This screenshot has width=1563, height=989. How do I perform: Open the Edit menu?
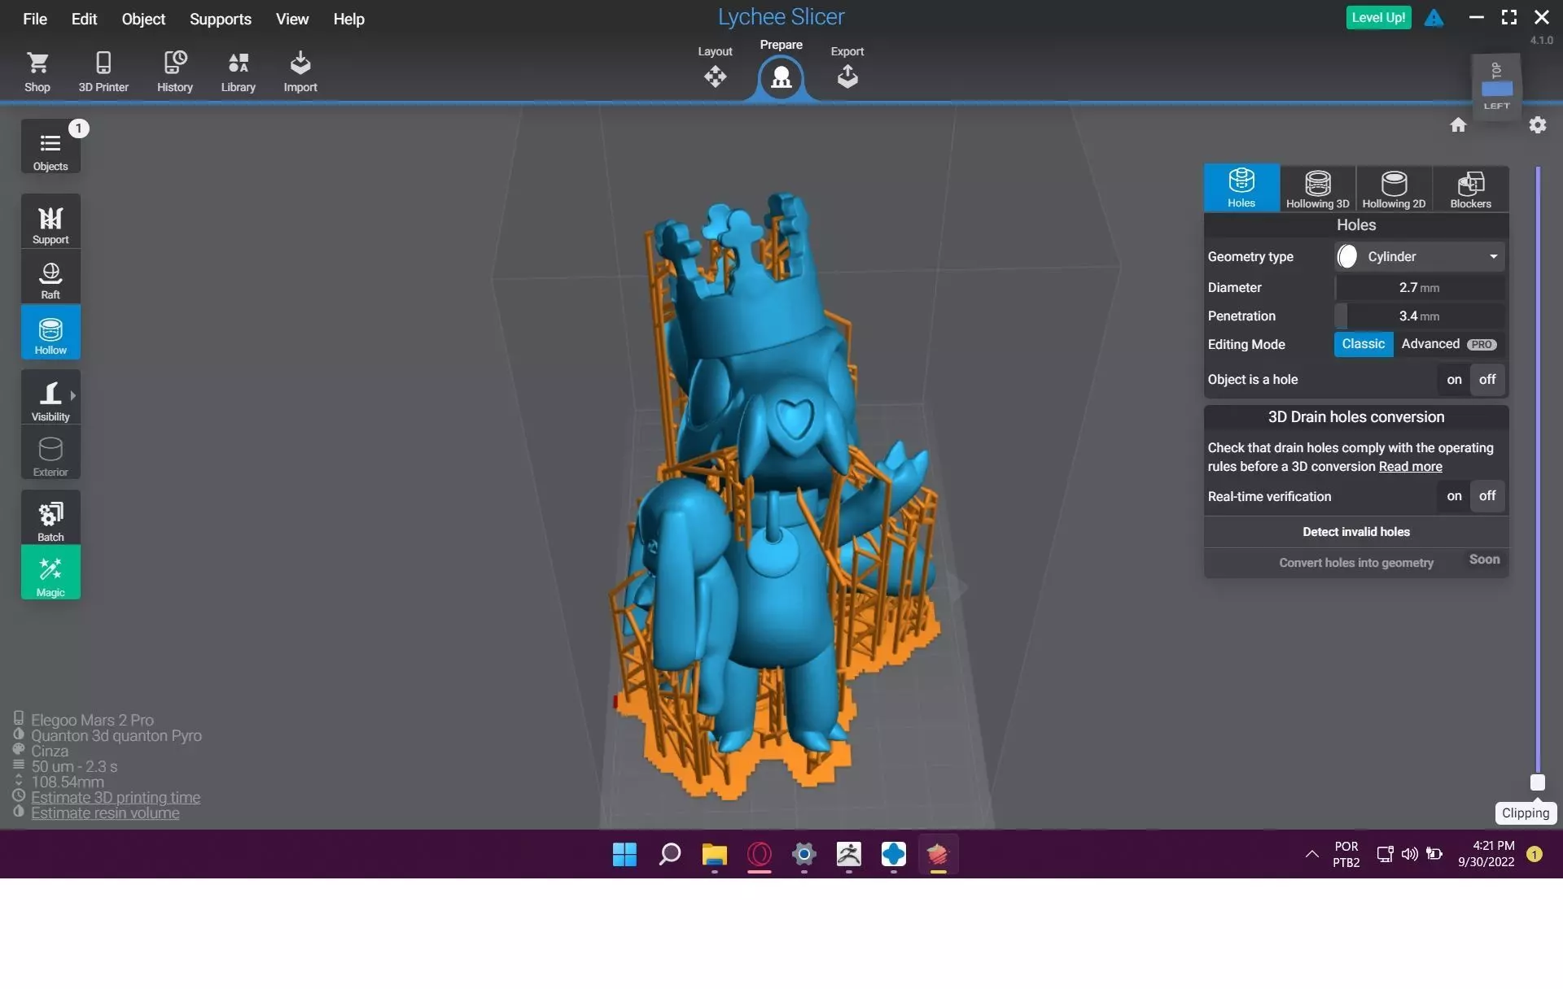[x=84, y=19]
